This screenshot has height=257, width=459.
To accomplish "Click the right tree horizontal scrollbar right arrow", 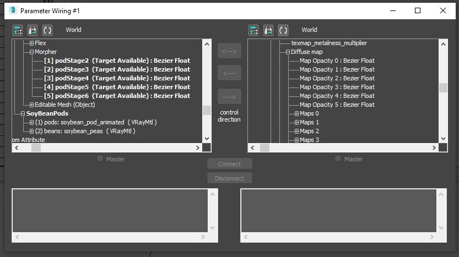I will pyautogui.click(x=434, y=147).
